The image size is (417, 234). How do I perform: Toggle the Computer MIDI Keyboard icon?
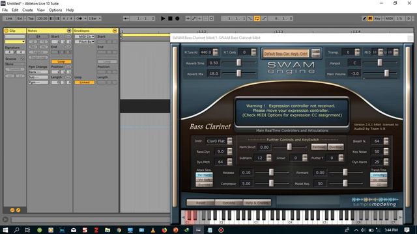tap(370, 19)
